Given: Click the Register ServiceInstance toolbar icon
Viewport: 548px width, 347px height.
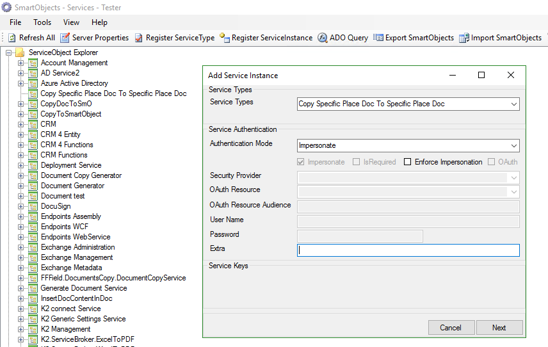Looking at the screenshot, I should click(x=225, y=38).
